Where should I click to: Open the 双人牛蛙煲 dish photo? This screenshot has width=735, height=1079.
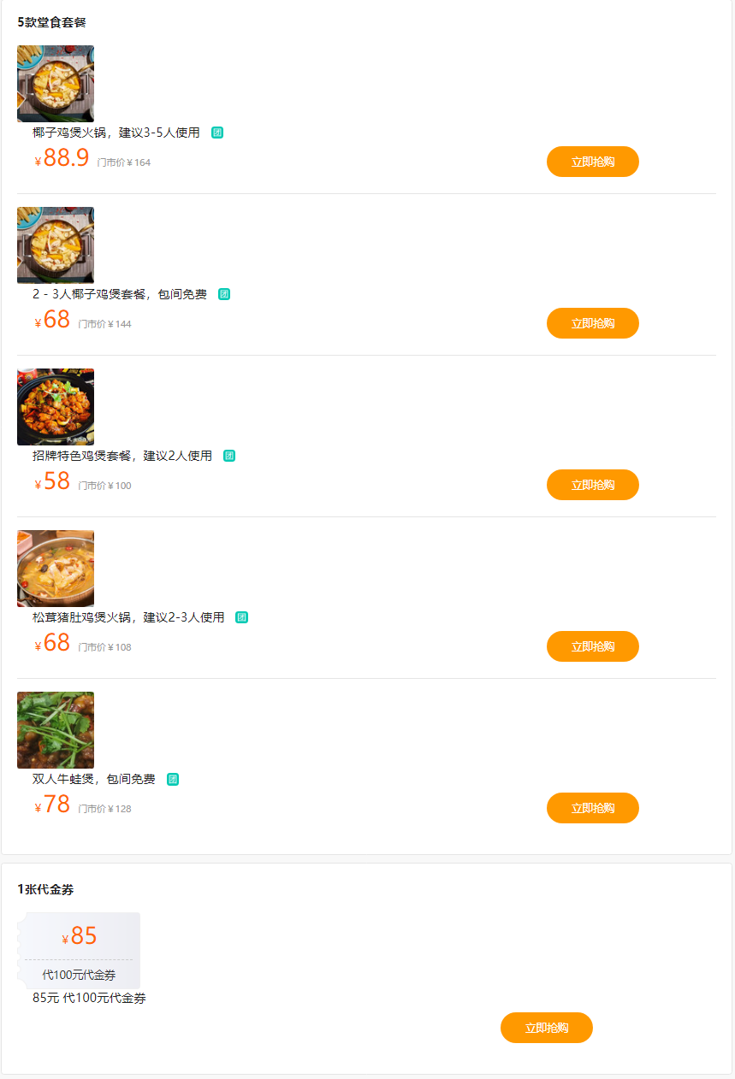56,730
